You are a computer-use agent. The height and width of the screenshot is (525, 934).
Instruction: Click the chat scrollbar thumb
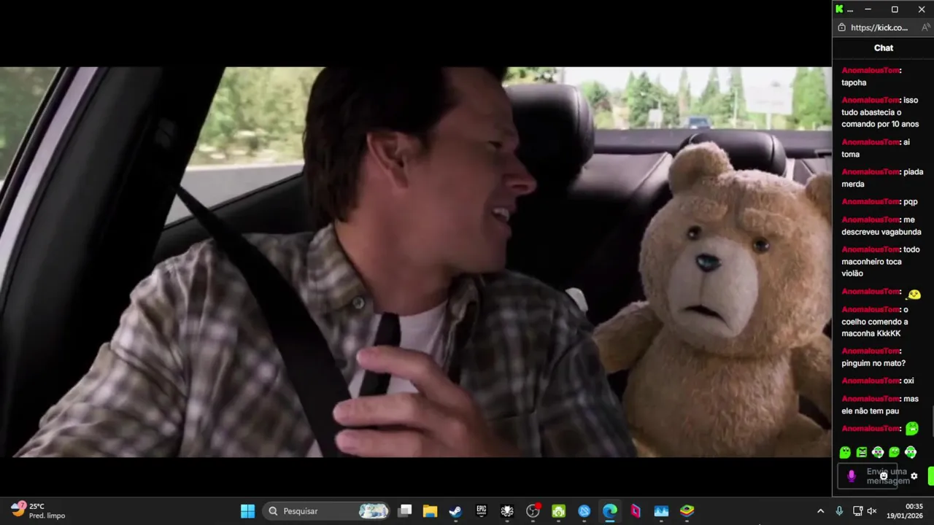click(x=933, y=423)
